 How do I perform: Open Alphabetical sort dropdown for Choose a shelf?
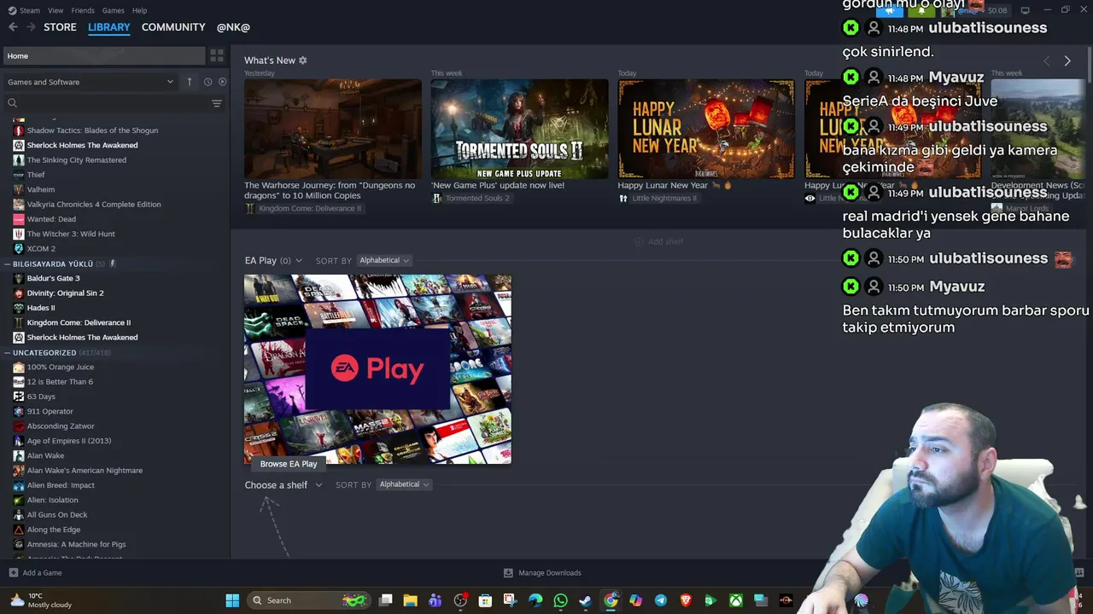[x=404, y=484]
